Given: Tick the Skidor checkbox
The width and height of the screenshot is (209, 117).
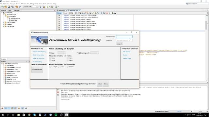Looking at the screenshot, I should 50,58.
